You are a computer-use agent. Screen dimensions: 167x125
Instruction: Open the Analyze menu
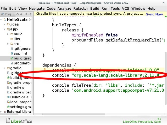point(64,9)
